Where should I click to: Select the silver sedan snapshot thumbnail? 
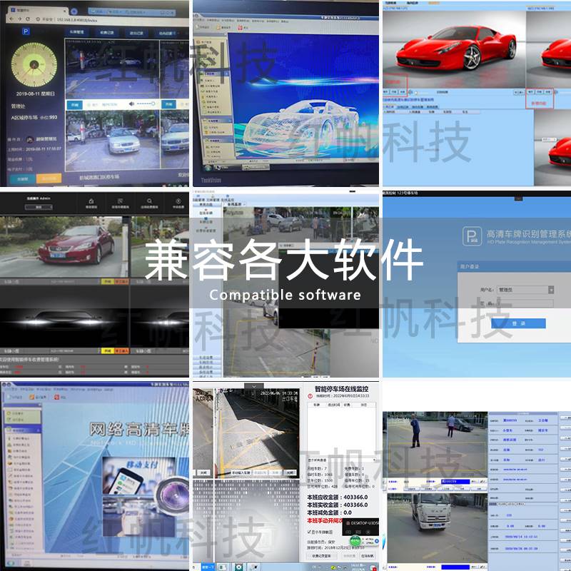(112, 140)
